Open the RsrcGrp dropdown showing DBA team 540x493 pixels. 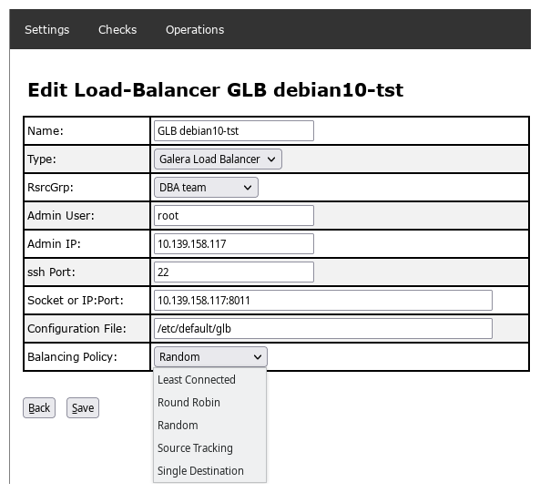click(206, 188)
